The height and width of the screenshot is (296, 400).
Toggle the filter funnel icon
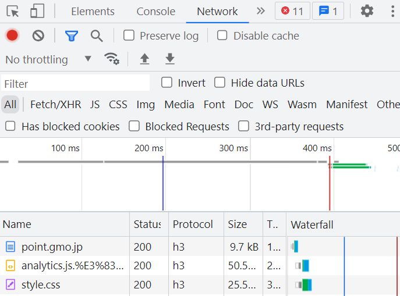[x=72, y=35]
